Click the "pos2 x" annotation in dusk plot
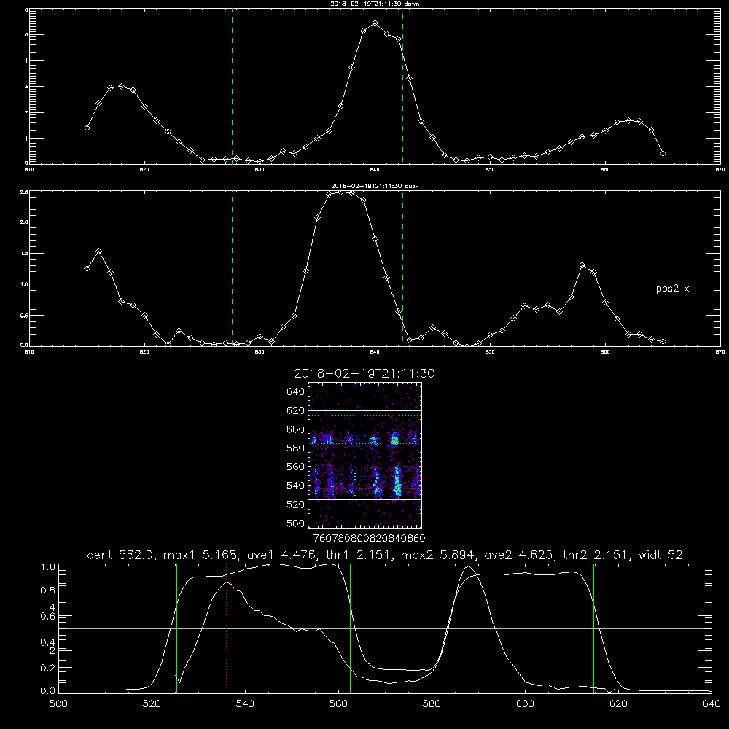Screen dimensions: 729x729 [672, 289]
